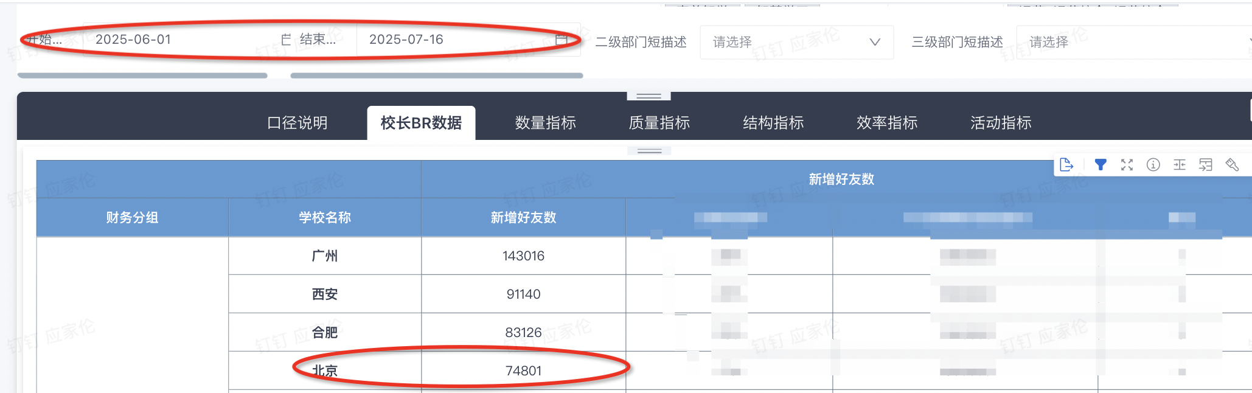This screenshot has height=393, width=1252.
Task: Switch to the 数量指标 tab
Action: (x=546, y=123)
